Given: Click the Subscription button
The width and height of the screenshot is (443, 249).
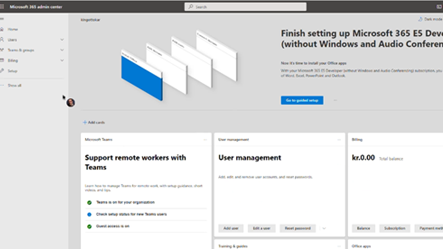Looking at the screenshot, I should (395, 228).
